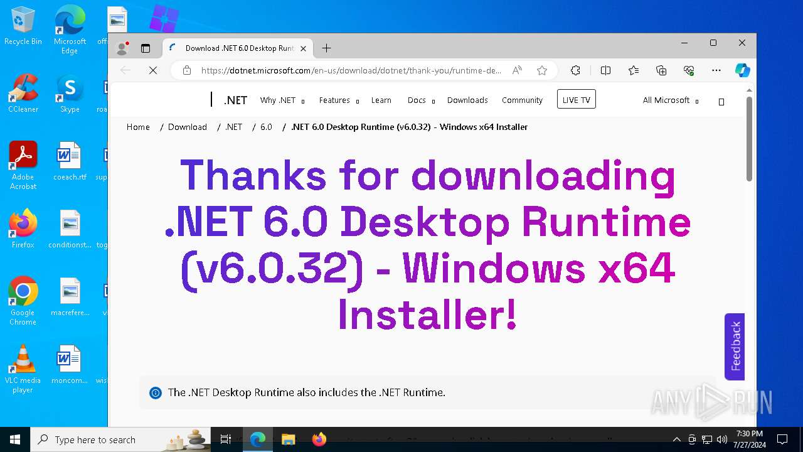Click the .NET breadcrumb link
Image resolution: width=803 pixels, height=452 pixels.
click(233, 127)
